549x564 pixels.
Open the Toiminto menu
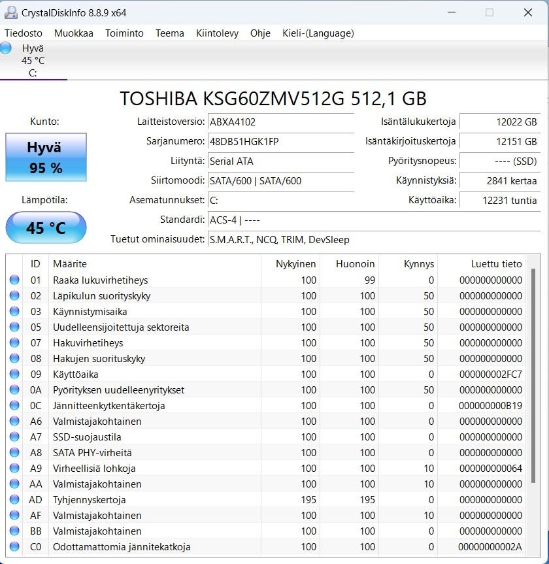pyautogui.click(x=124, y=33)
